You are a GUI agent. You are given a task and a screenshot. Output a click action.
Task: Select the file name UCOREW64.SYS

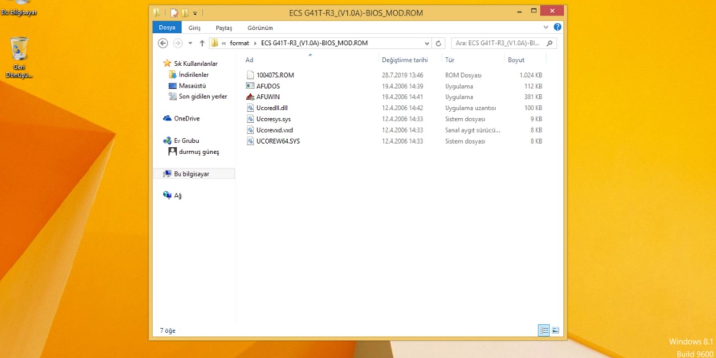click(278, 141)
